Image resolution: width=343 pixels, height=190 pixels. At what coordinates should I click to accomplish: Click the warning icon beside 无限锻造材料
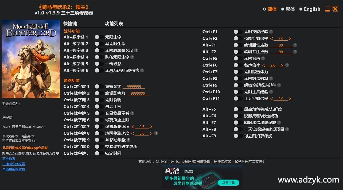pyautogui.click(x=271, y=78)
